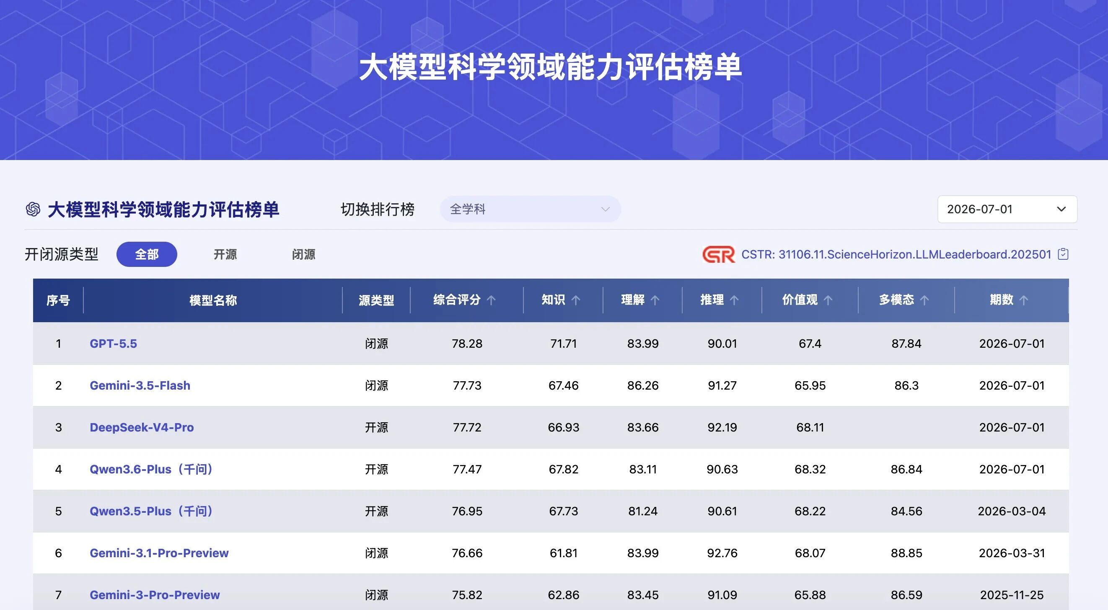Click the 76.95 overall score for Qwen3.5-Plus
The width and height of the screenshot is (1108, 610).
467,511
